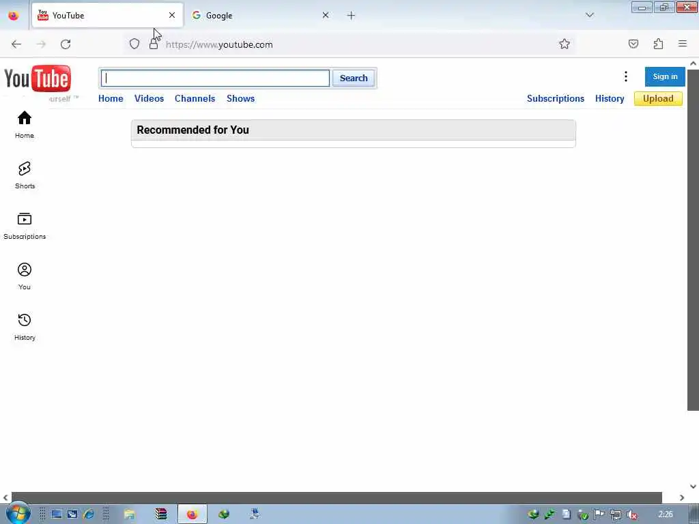This screenshot has width=699, height=524.
Task: Click the tracking protection shield icon
Action: (x=134, y=44)
